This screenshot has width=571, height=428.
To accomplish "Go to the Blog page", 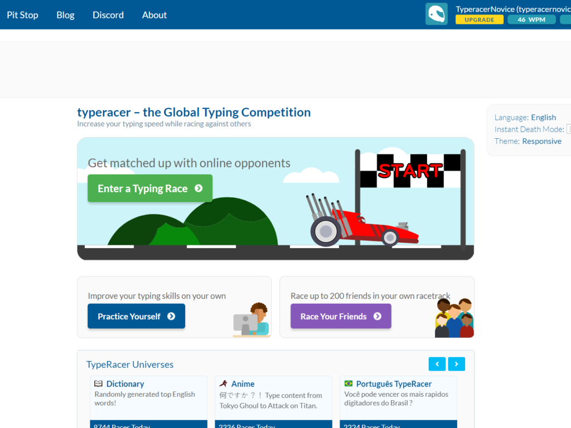I will (x=65, y=15).
